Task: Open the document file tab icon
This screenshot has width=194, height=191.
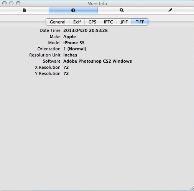Action: 25,10
